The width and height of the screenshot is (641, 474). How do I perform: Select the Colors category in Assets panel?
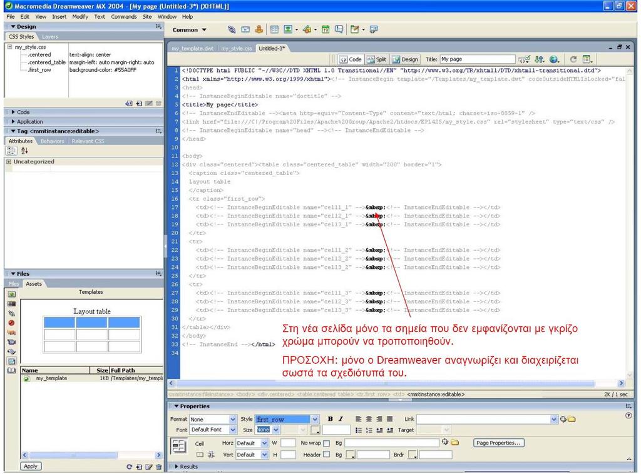click(x=12, y=304)
